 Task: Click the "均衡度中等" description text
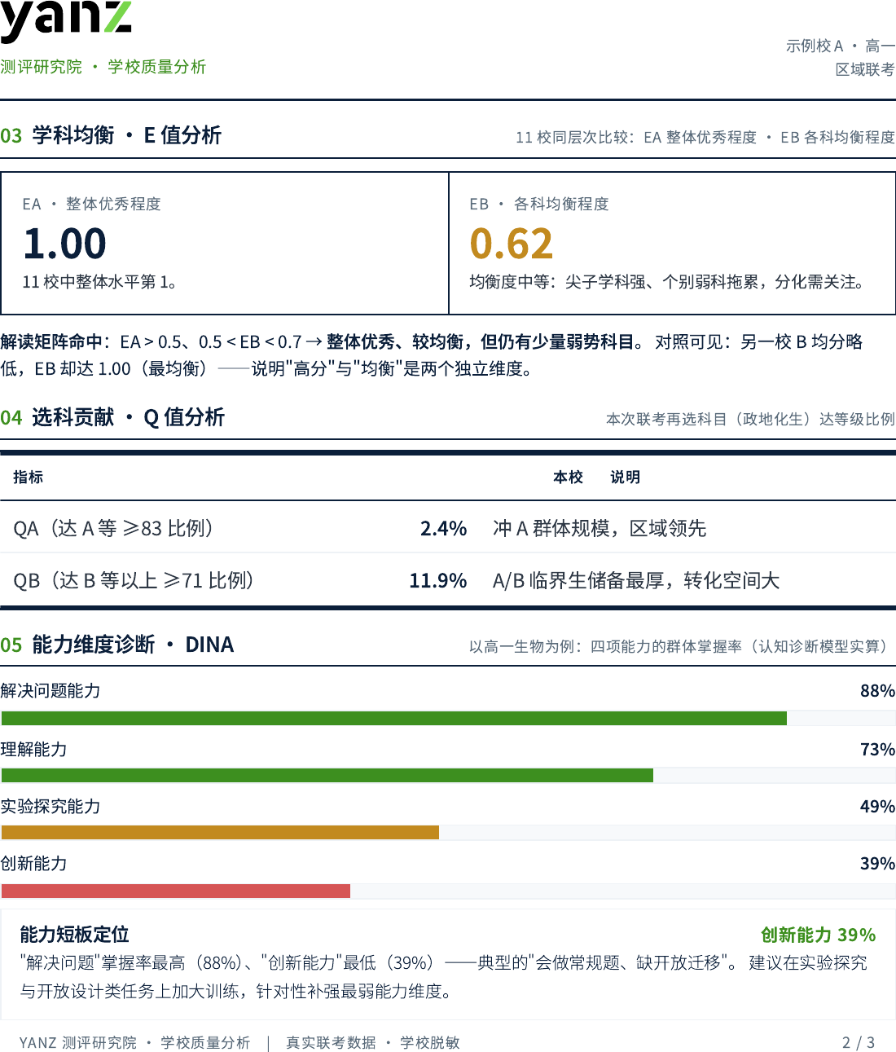(x=667, y=282)
